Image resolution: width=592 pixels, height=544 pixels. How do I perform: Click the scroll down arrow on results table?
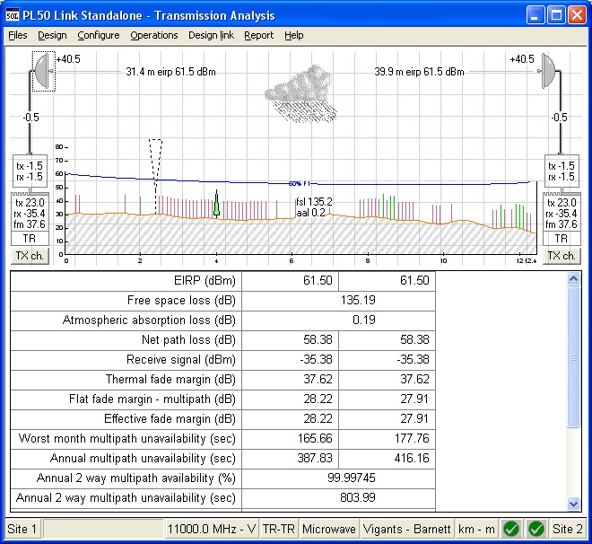click(x=574, y=504)
